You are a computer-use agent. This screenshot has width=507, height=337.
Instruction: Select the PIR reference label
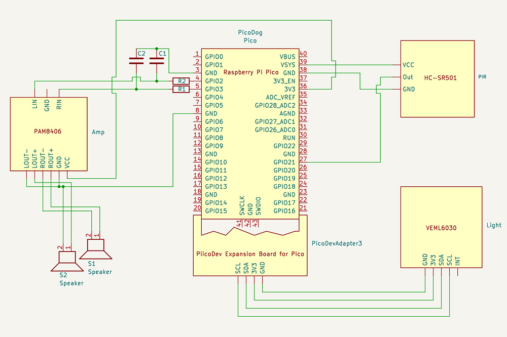482,77
